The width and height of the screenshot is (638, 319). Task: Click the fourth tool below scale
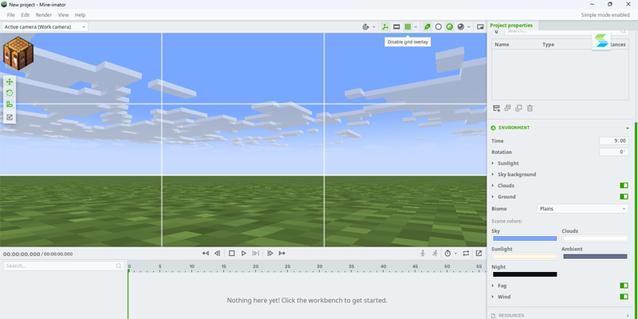pos(10,117)
